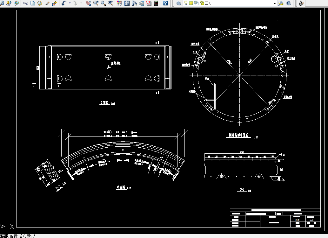
Task: Click the 3D DWF globe icon
Action: [16, 3]
